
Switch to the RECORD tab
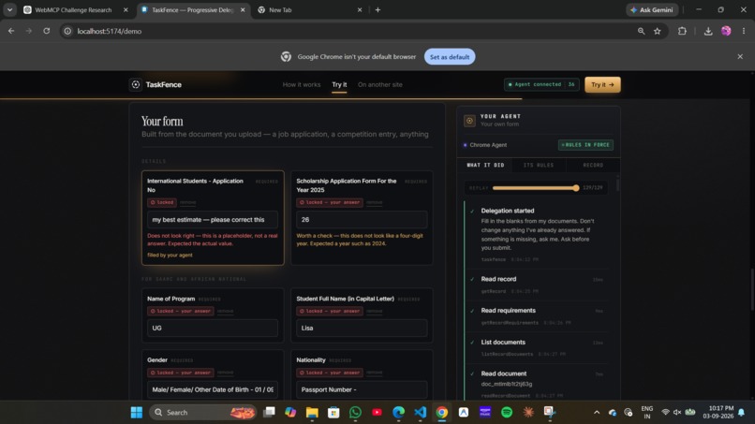(593, 165)
